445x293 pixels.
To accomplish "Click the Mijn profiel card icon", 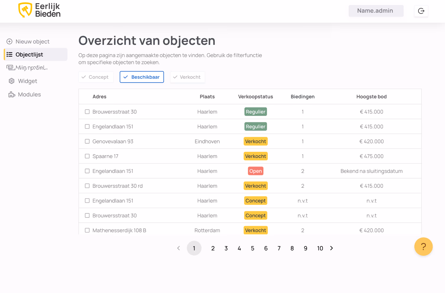I will click(x=10, y=68).
